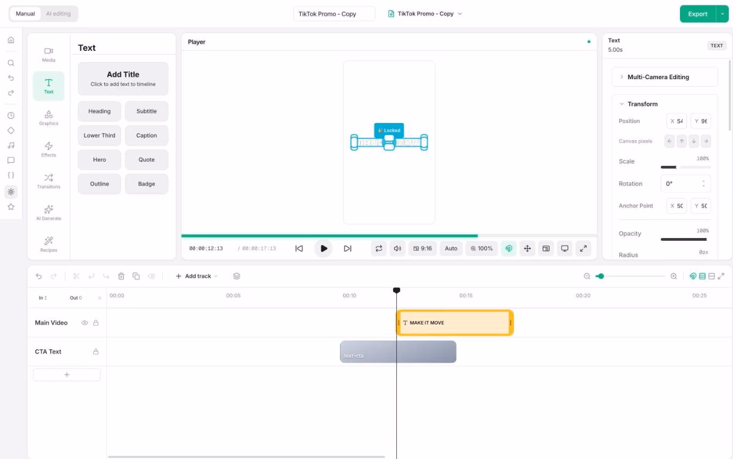Switch to AI editing mode

point(58,14)
